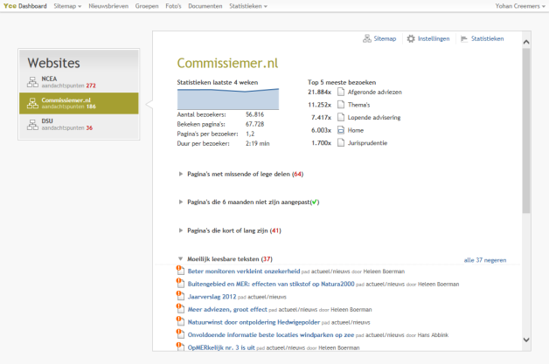
Task: Open Buitengebied en MER stikstof article
Action: [271, 284]
